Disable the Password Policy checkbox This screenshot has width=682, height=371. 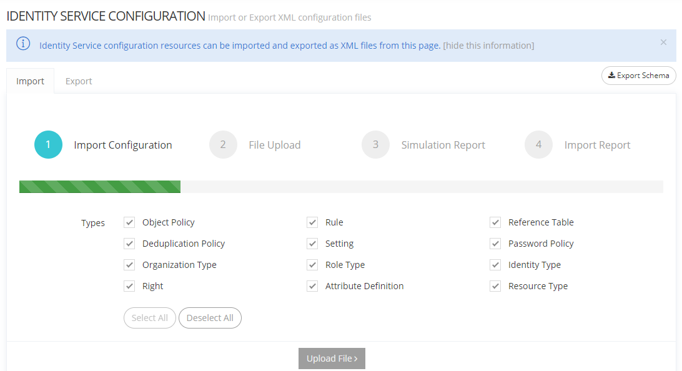(495, 244)
